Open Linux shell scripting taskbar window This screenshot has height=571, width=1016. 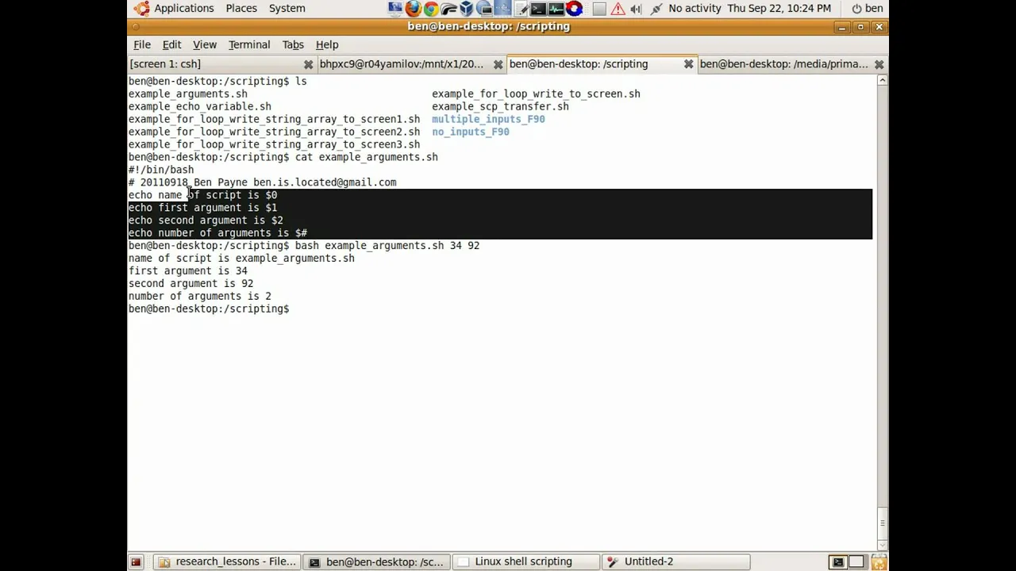525,561
